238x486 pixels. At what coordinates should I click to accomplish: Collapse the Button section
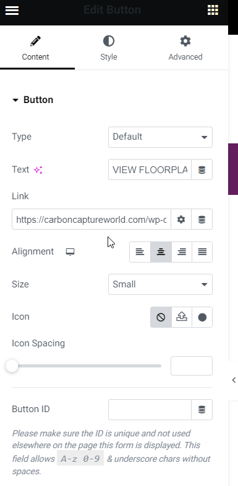click(x=32, y=100)
